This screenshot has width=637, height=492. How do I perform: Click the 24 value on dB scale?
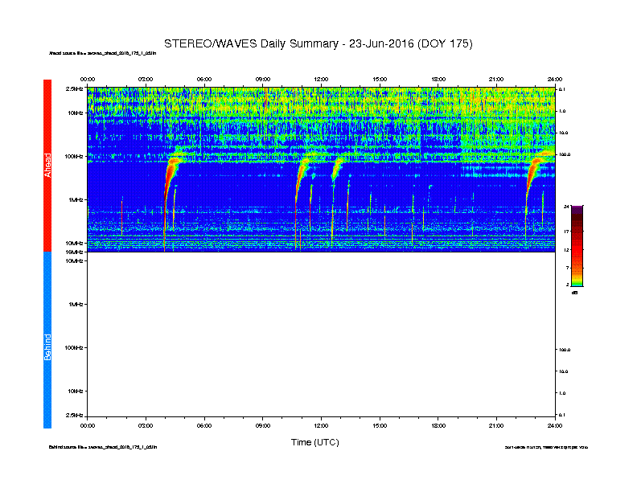click(566, 207)
